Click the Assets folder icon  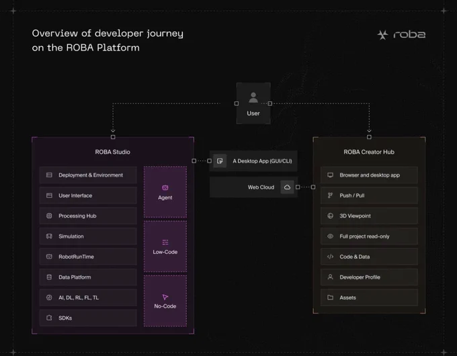point(330,297)
